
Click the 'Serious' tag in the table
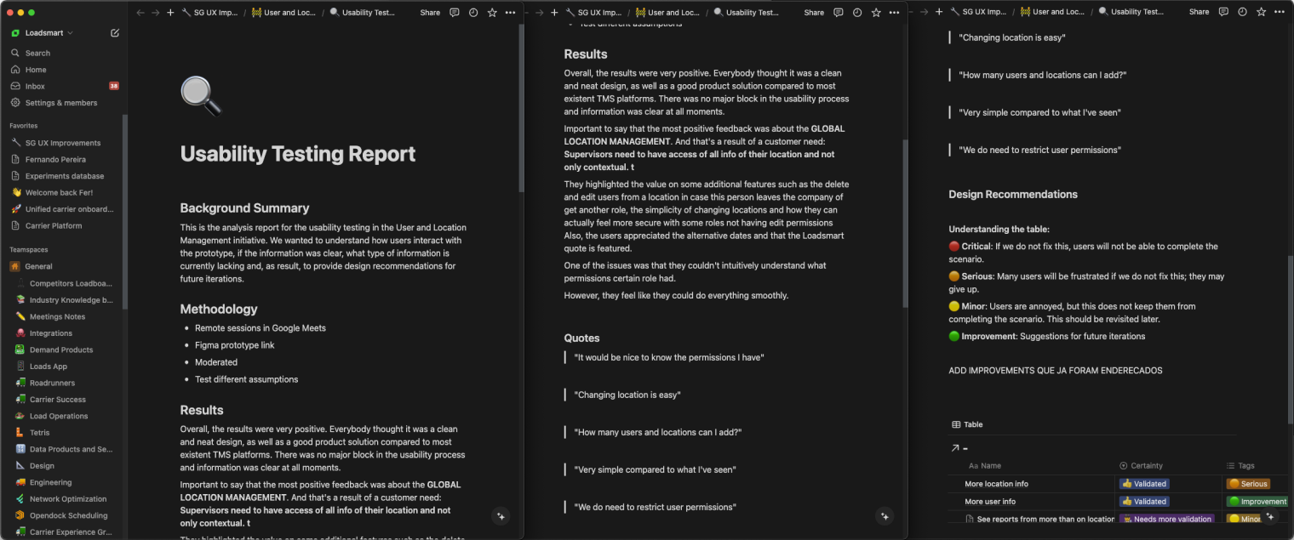[x=1248, y=484]
